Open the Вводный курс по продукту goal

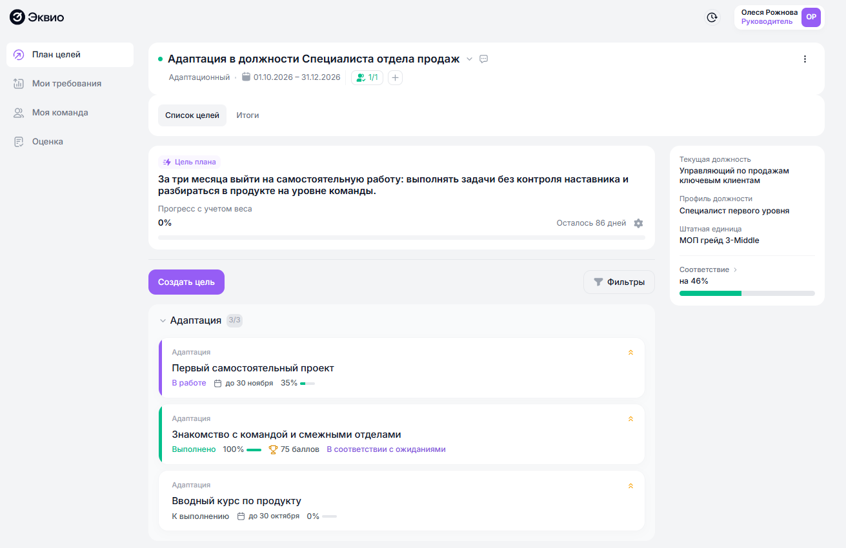(x=401, y=501)
